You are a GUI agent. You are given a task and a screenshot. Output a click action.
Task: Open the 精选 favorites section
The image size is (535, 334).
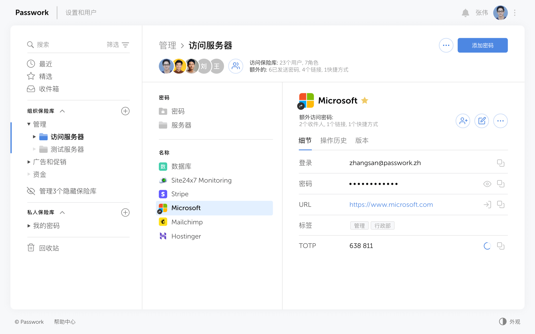pyautogui.click(x=40, y=76)
